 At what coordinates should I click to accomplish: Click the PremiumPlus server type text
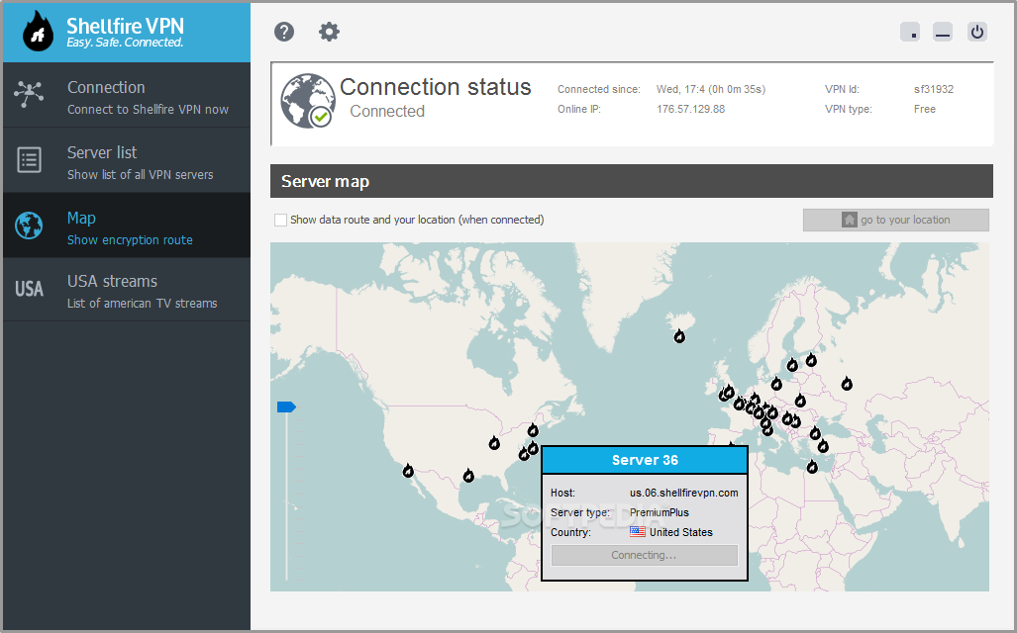tap(659, 512)
